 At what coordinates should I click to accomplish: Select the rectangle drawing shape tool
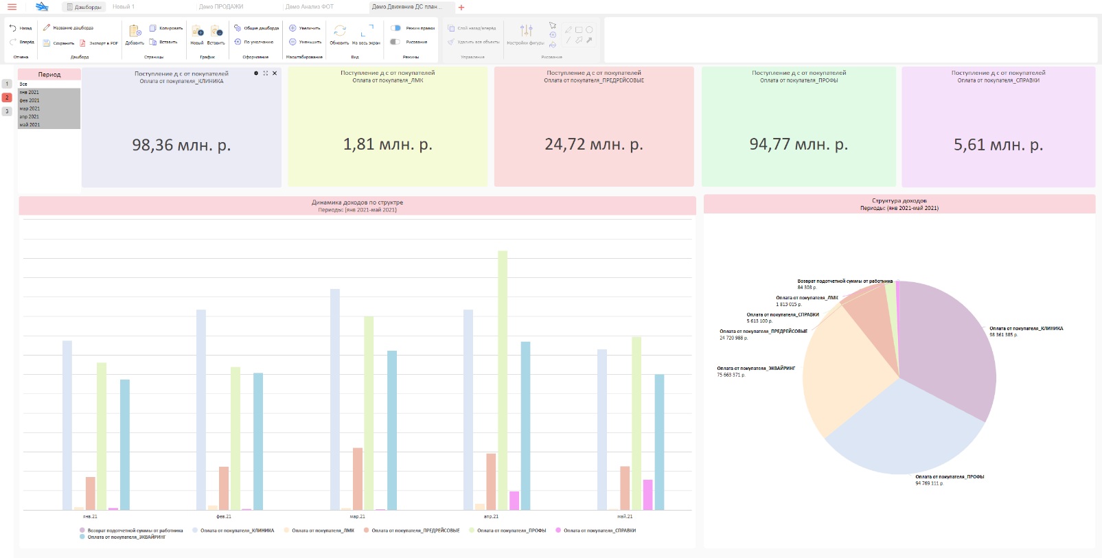pyautogui.click(x=579, y=30)
